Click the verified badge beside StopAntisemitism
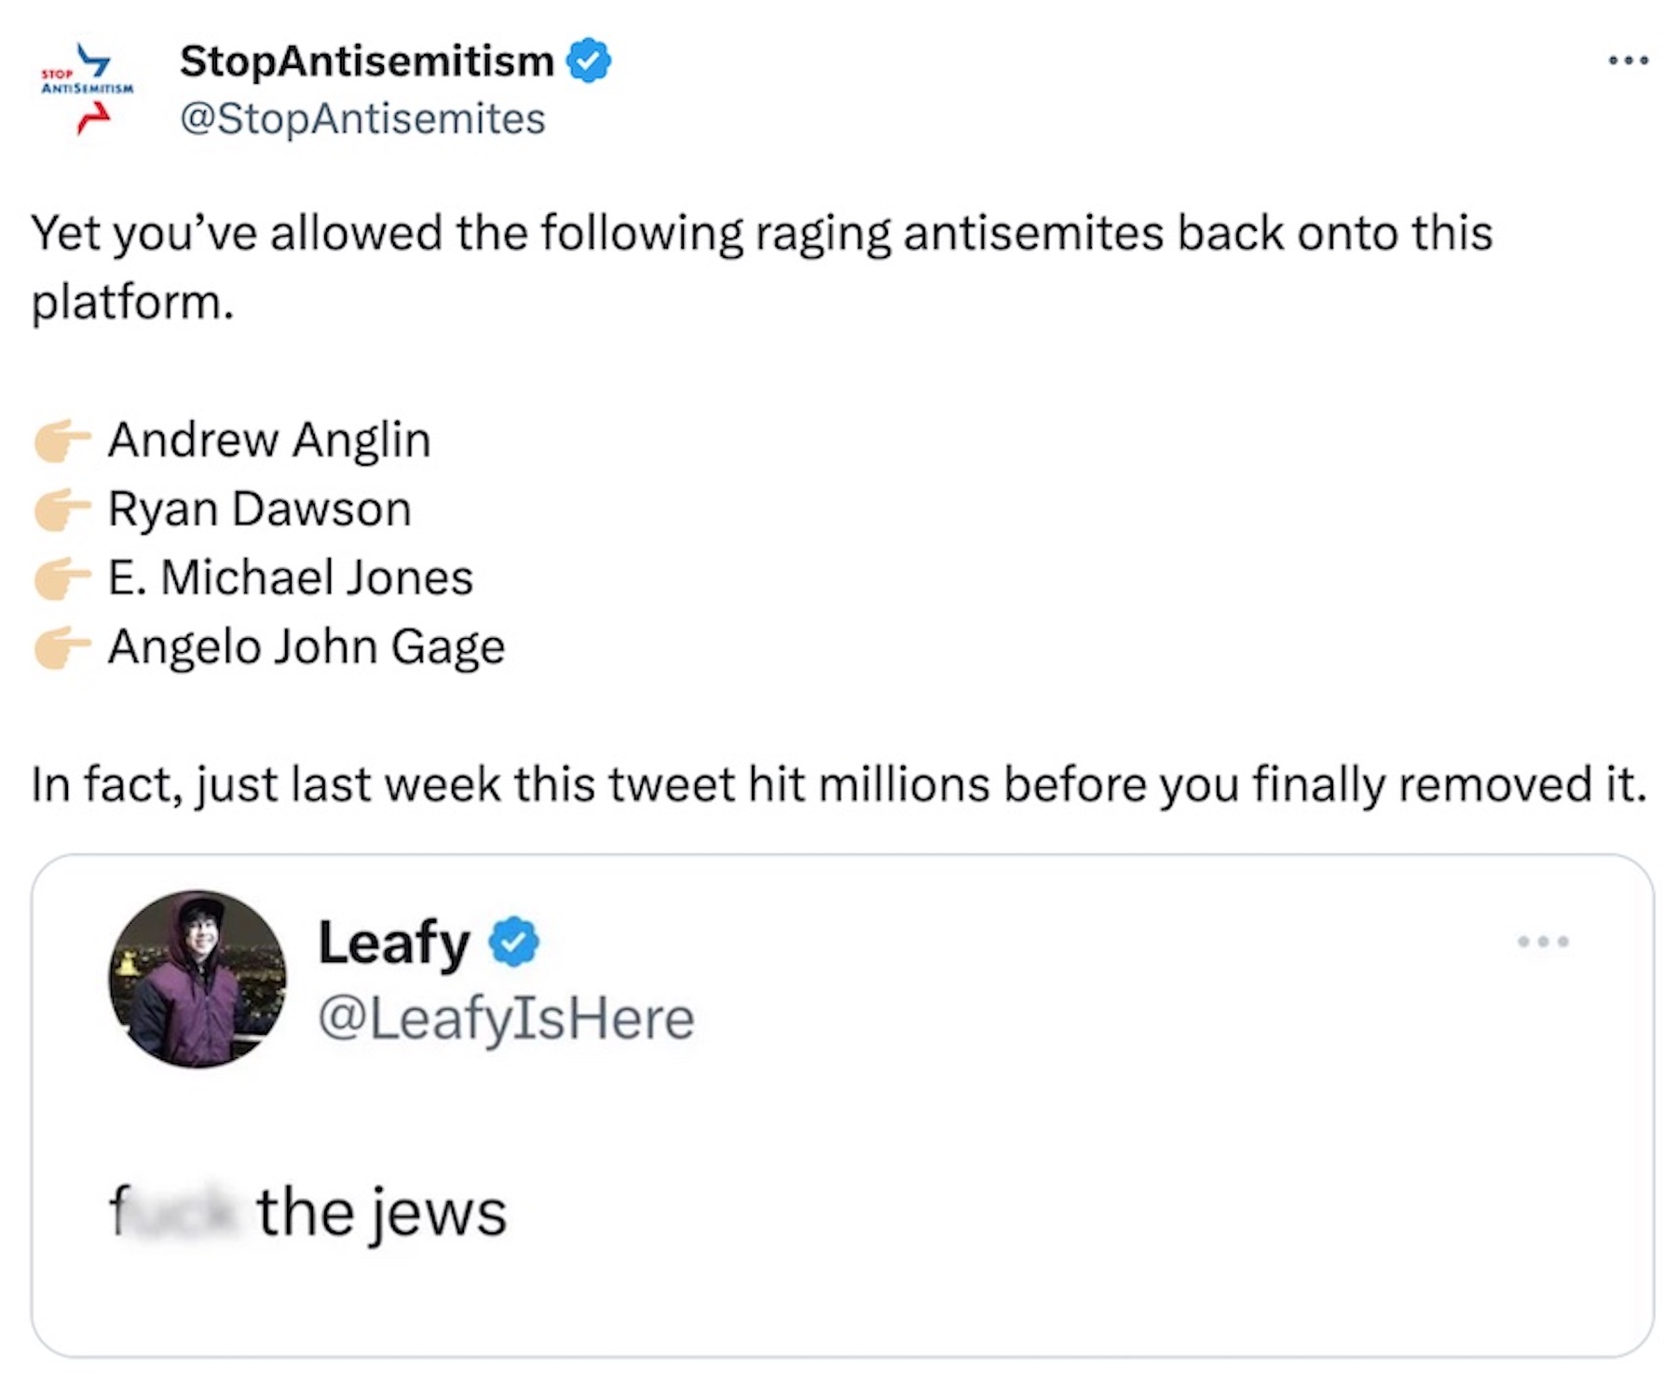 coord(589,61)
